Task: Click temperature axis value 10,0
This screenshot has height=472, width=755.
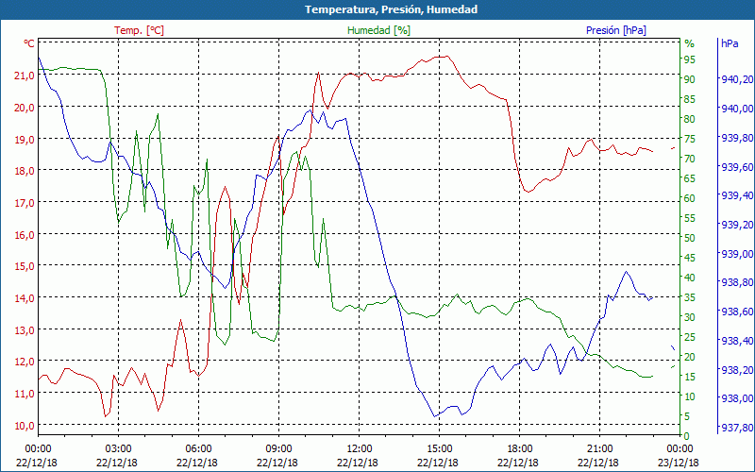Action: coord(25,426)
